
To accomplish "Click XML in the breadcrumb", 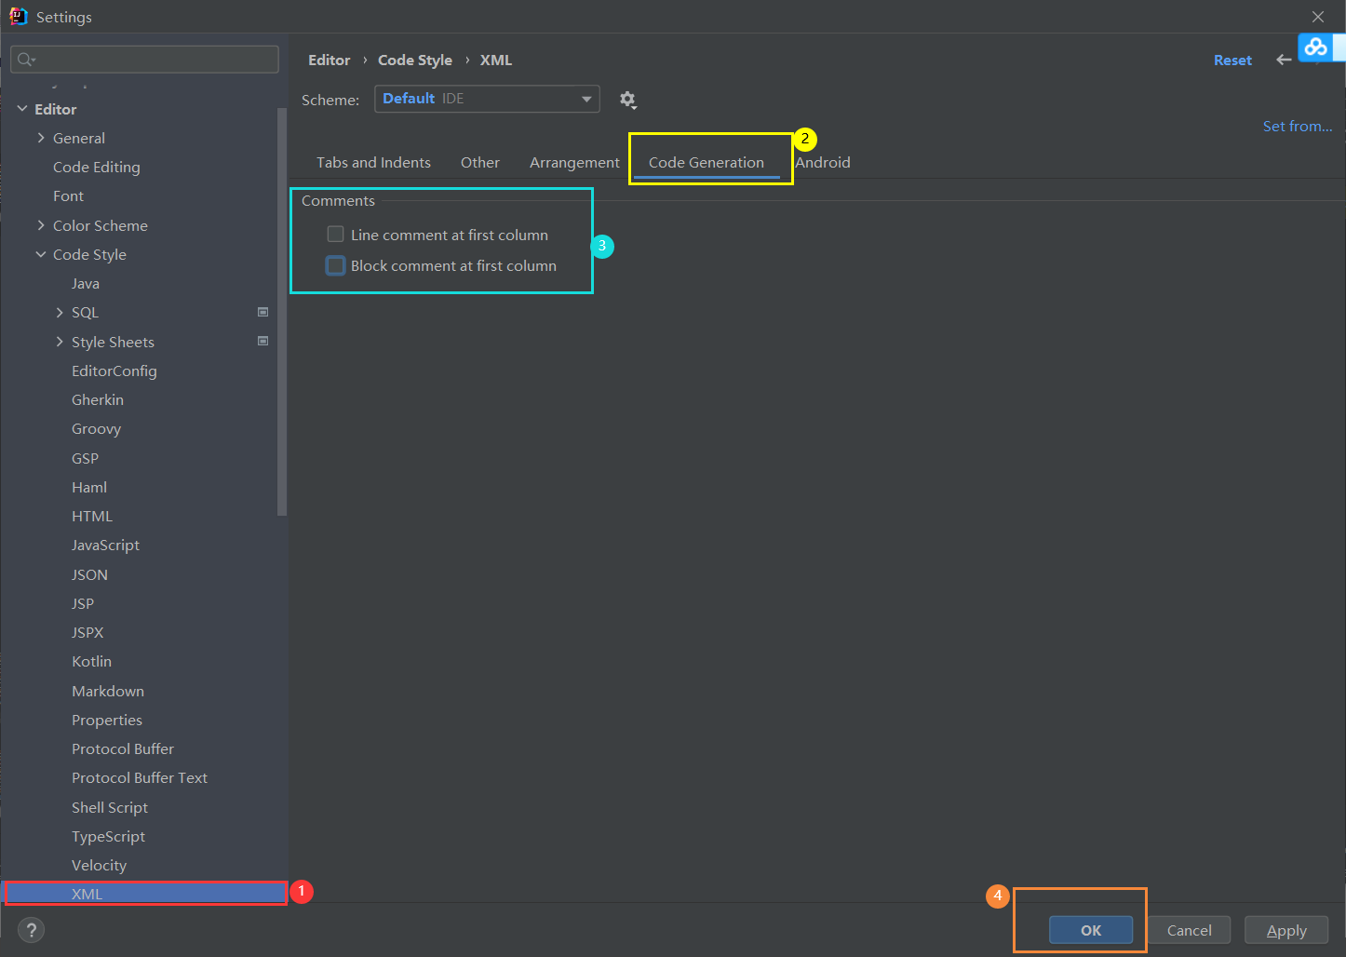I will [x=496, y=60].
